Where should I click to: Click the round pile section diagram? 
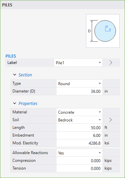(103, 31)
